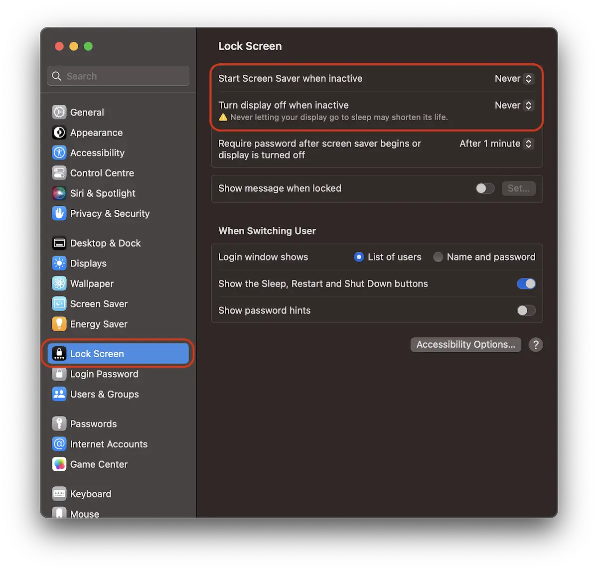Click the Login Password lock icon
The width and height of the screenshot is (598, 571).
point(59,374)
